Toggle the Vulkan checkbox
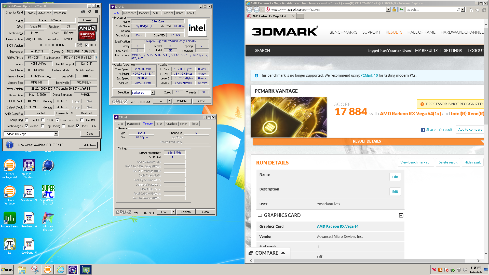The width and height of the screenshot is (489, 275). pos(26,126)
